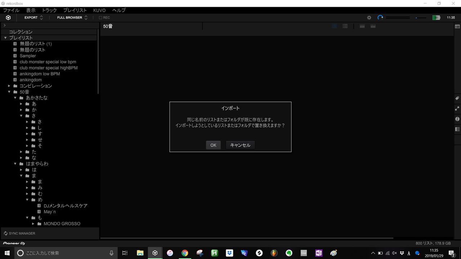The height and width of the screenshot is (259, 461).
Task: Adjust the small blue level slider
Action: [421, 18]
